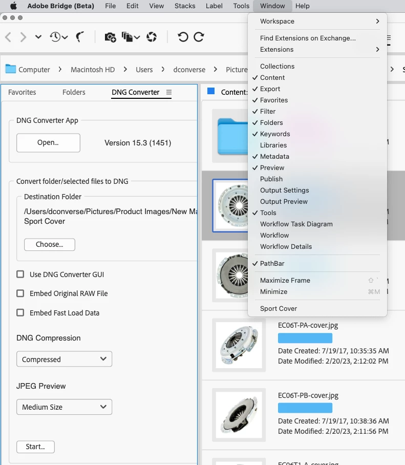Expand the Workspace submenu
Image resolution: width=405 pixels, height=465 pixels.
(x=317, y=22)
